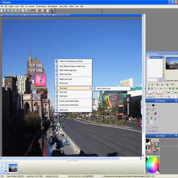Click the red delete layer icon beside layer list
178x178 pixels.
pyautogui.click(x=164, y=74)
